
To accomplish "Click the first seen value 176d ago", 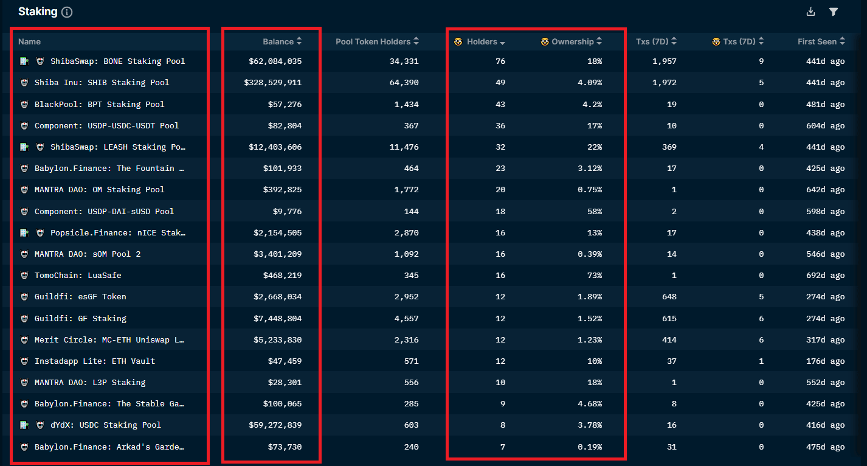I will pos(826,361).
